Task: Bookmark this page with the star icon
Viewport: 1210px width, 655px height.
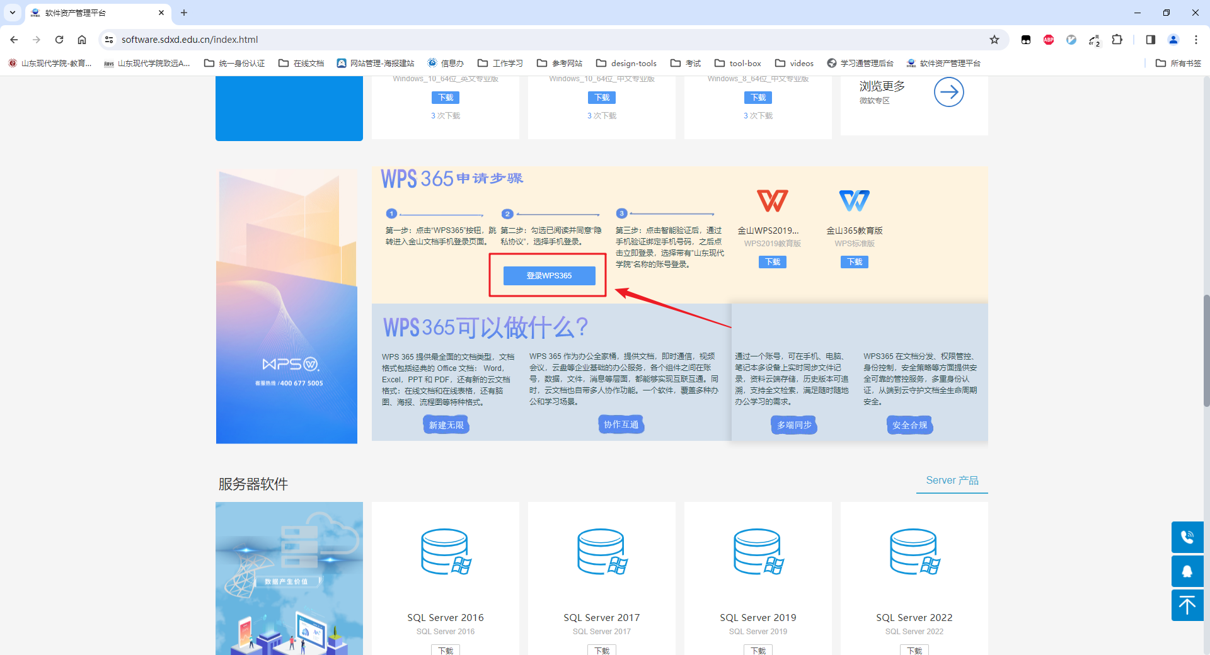Action: [x=994, y=40]
